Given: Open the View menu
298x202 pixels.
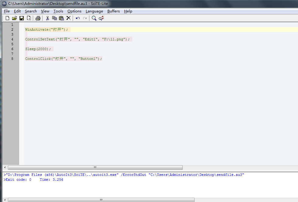Looking at the screenshot, I should [x=45, y=11].
